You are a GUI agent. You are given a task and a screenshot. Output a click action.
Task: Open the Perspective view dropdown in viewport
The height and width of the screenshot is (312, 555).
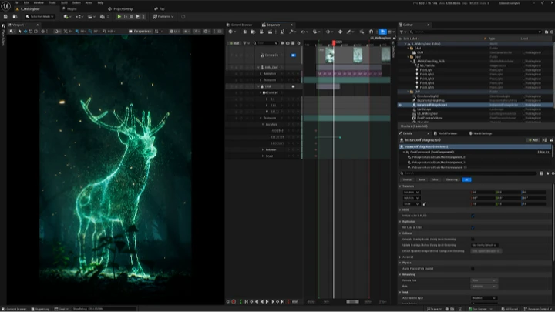click(x=140, y=31)
